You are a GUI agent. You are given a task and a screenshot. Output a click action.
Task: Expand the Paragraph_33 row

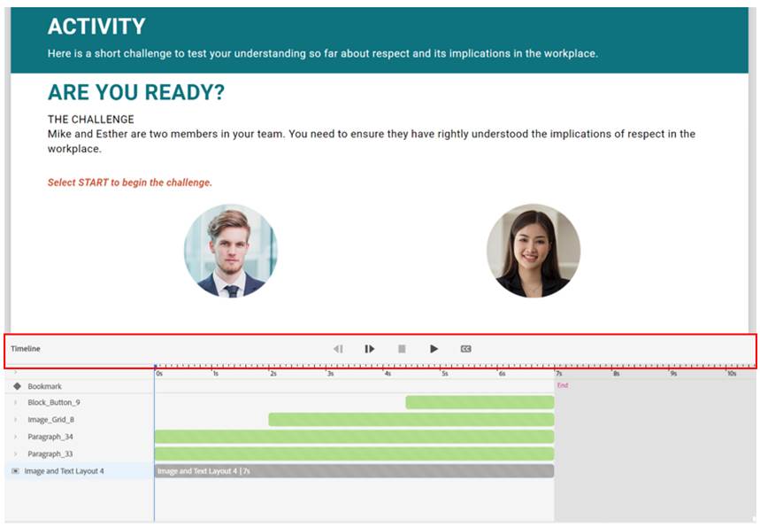pyautogui.click(x=15, y=453)
